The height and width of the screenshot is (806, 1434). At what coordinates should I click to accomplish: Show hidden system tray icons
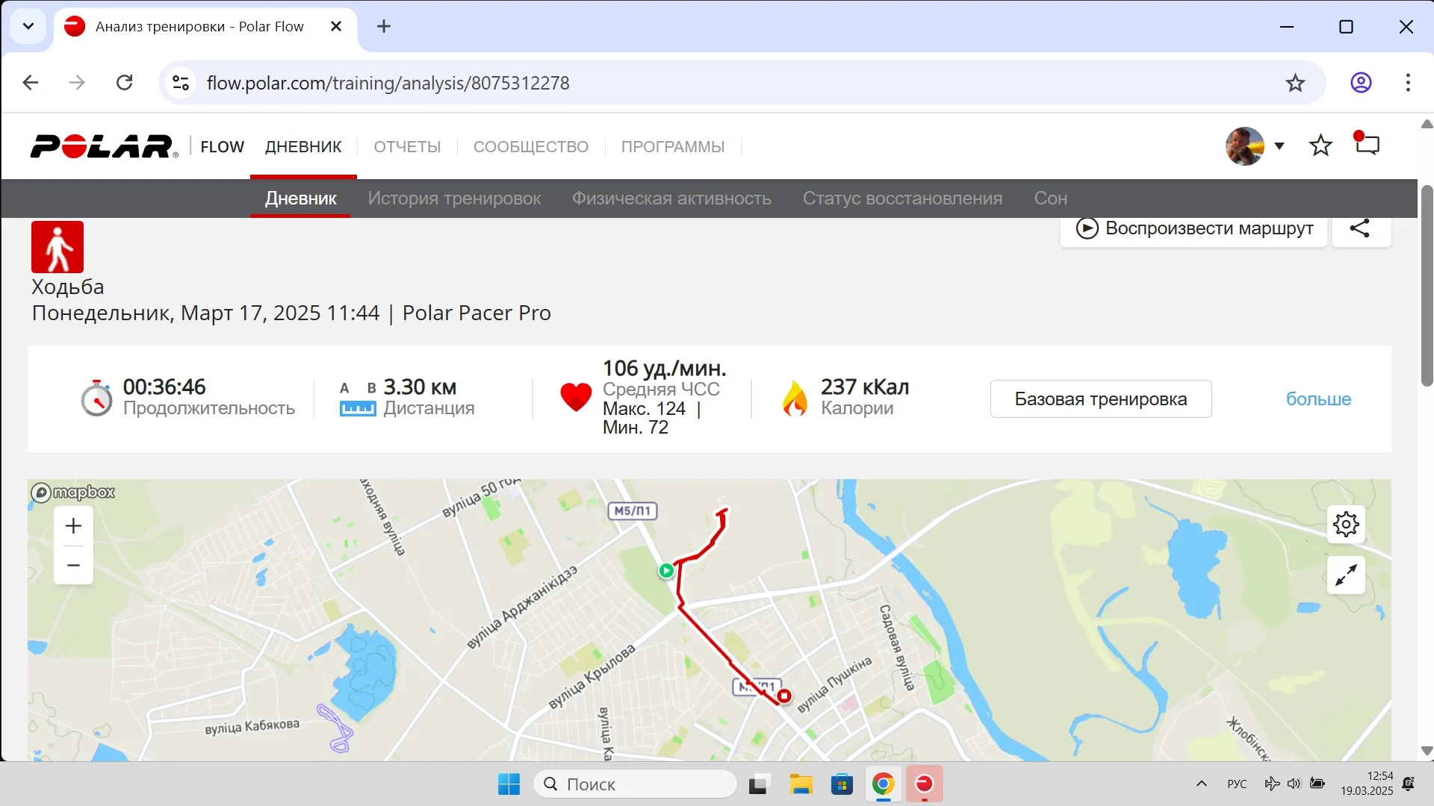click(1201, 784)
